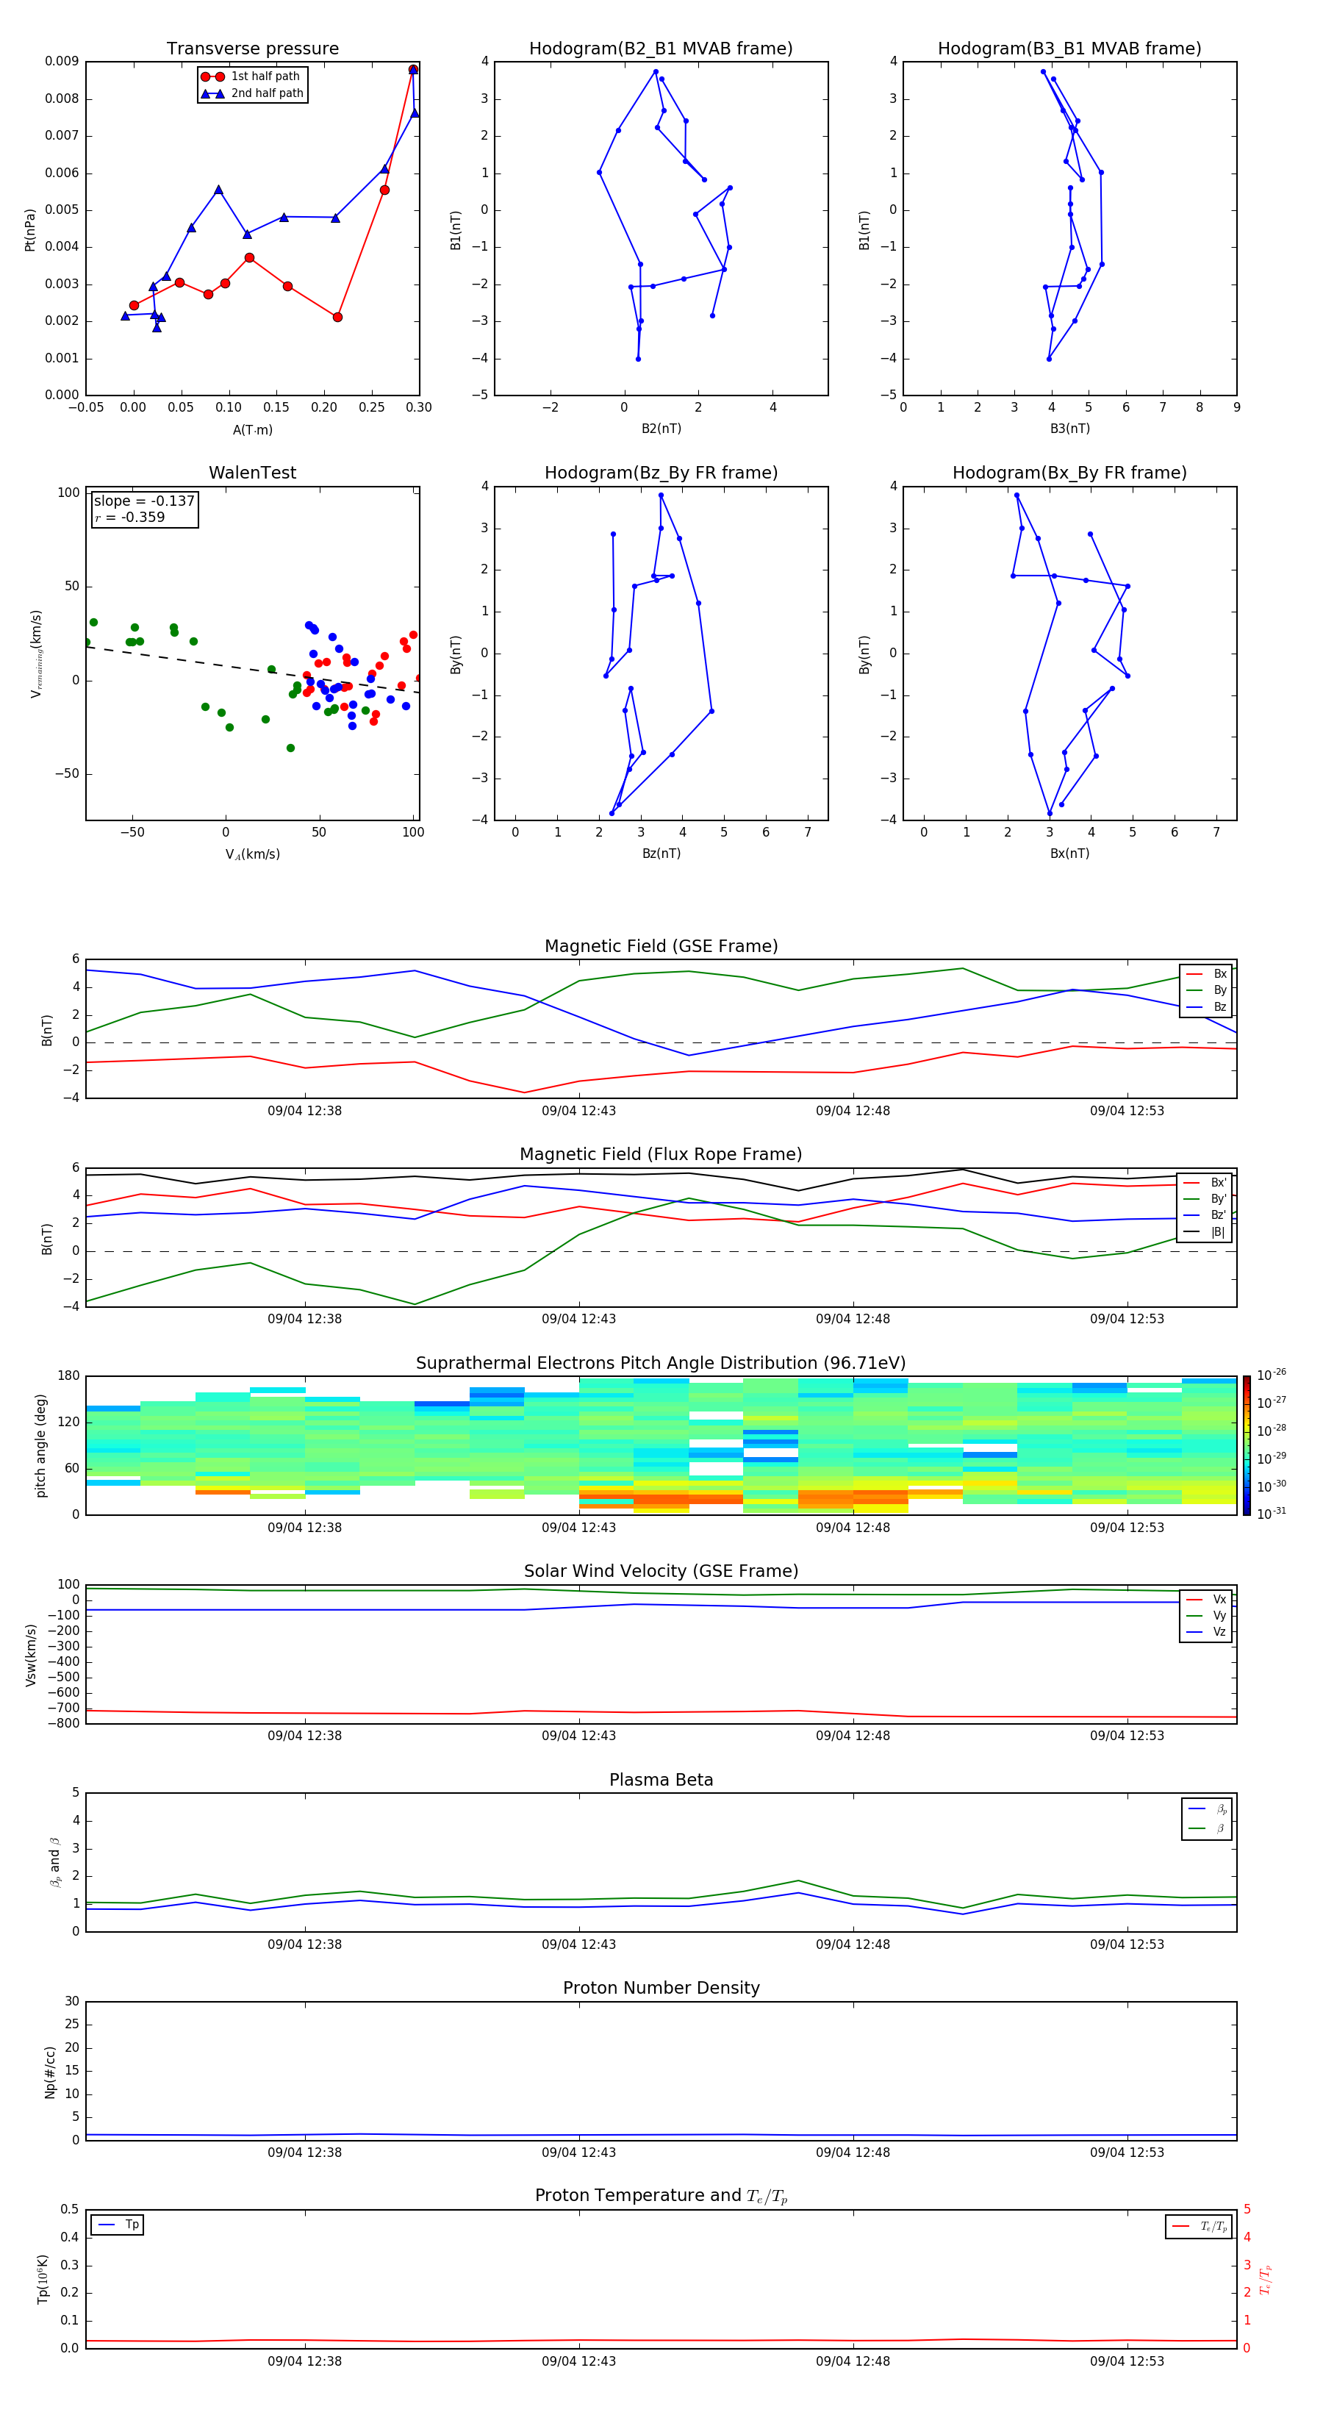Click the "V_A(km/s)" x-axis label
Viewport: 1323px width, 2426px height.
pos(252,854)
